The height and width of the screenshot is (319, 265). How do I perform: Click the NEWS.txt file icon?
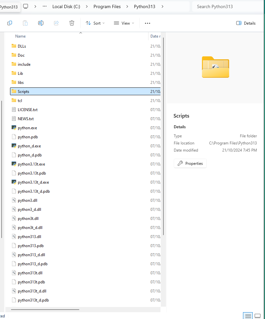click(x=14, y=119)
